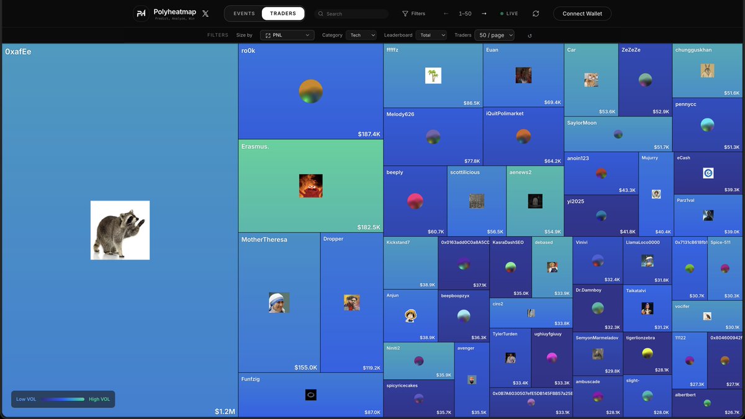Click $187.4K value on ro0k tile

(369, 134)
